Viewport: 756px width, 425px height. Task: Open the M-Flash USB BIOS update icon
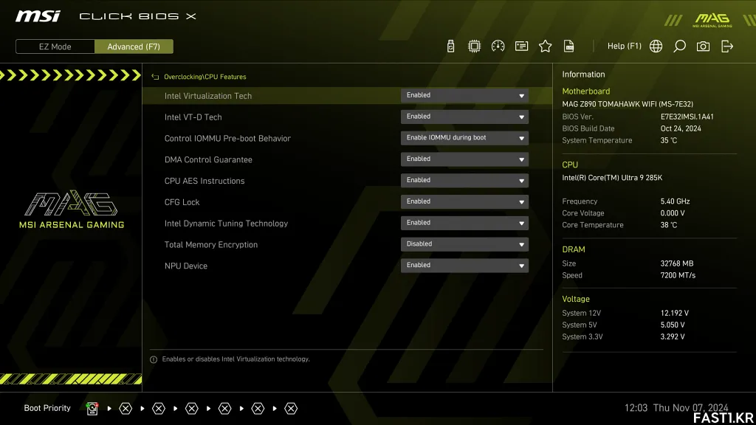tap(450, 46)
